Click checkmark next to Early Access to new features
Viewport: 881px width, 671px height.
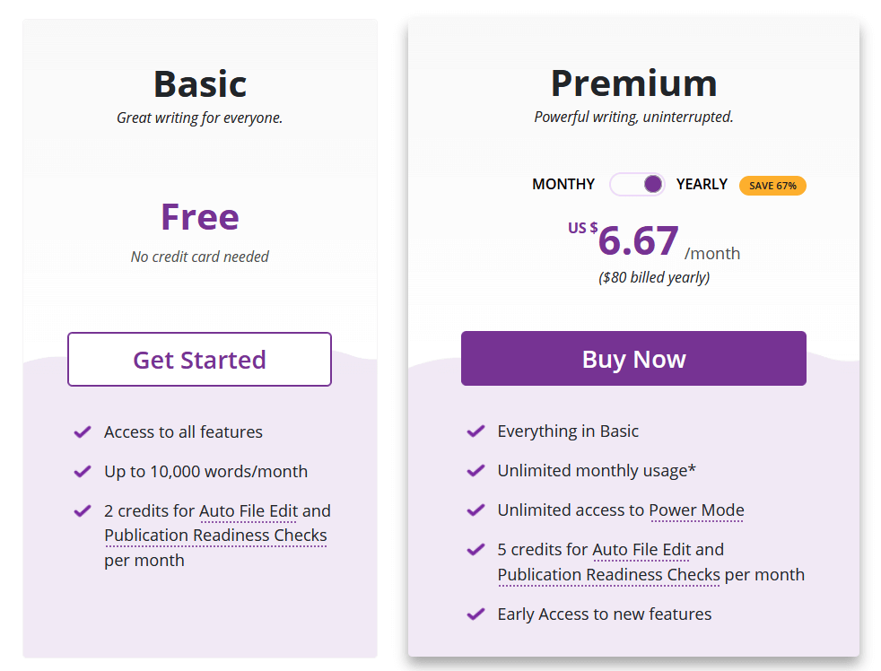pos(475,614)
